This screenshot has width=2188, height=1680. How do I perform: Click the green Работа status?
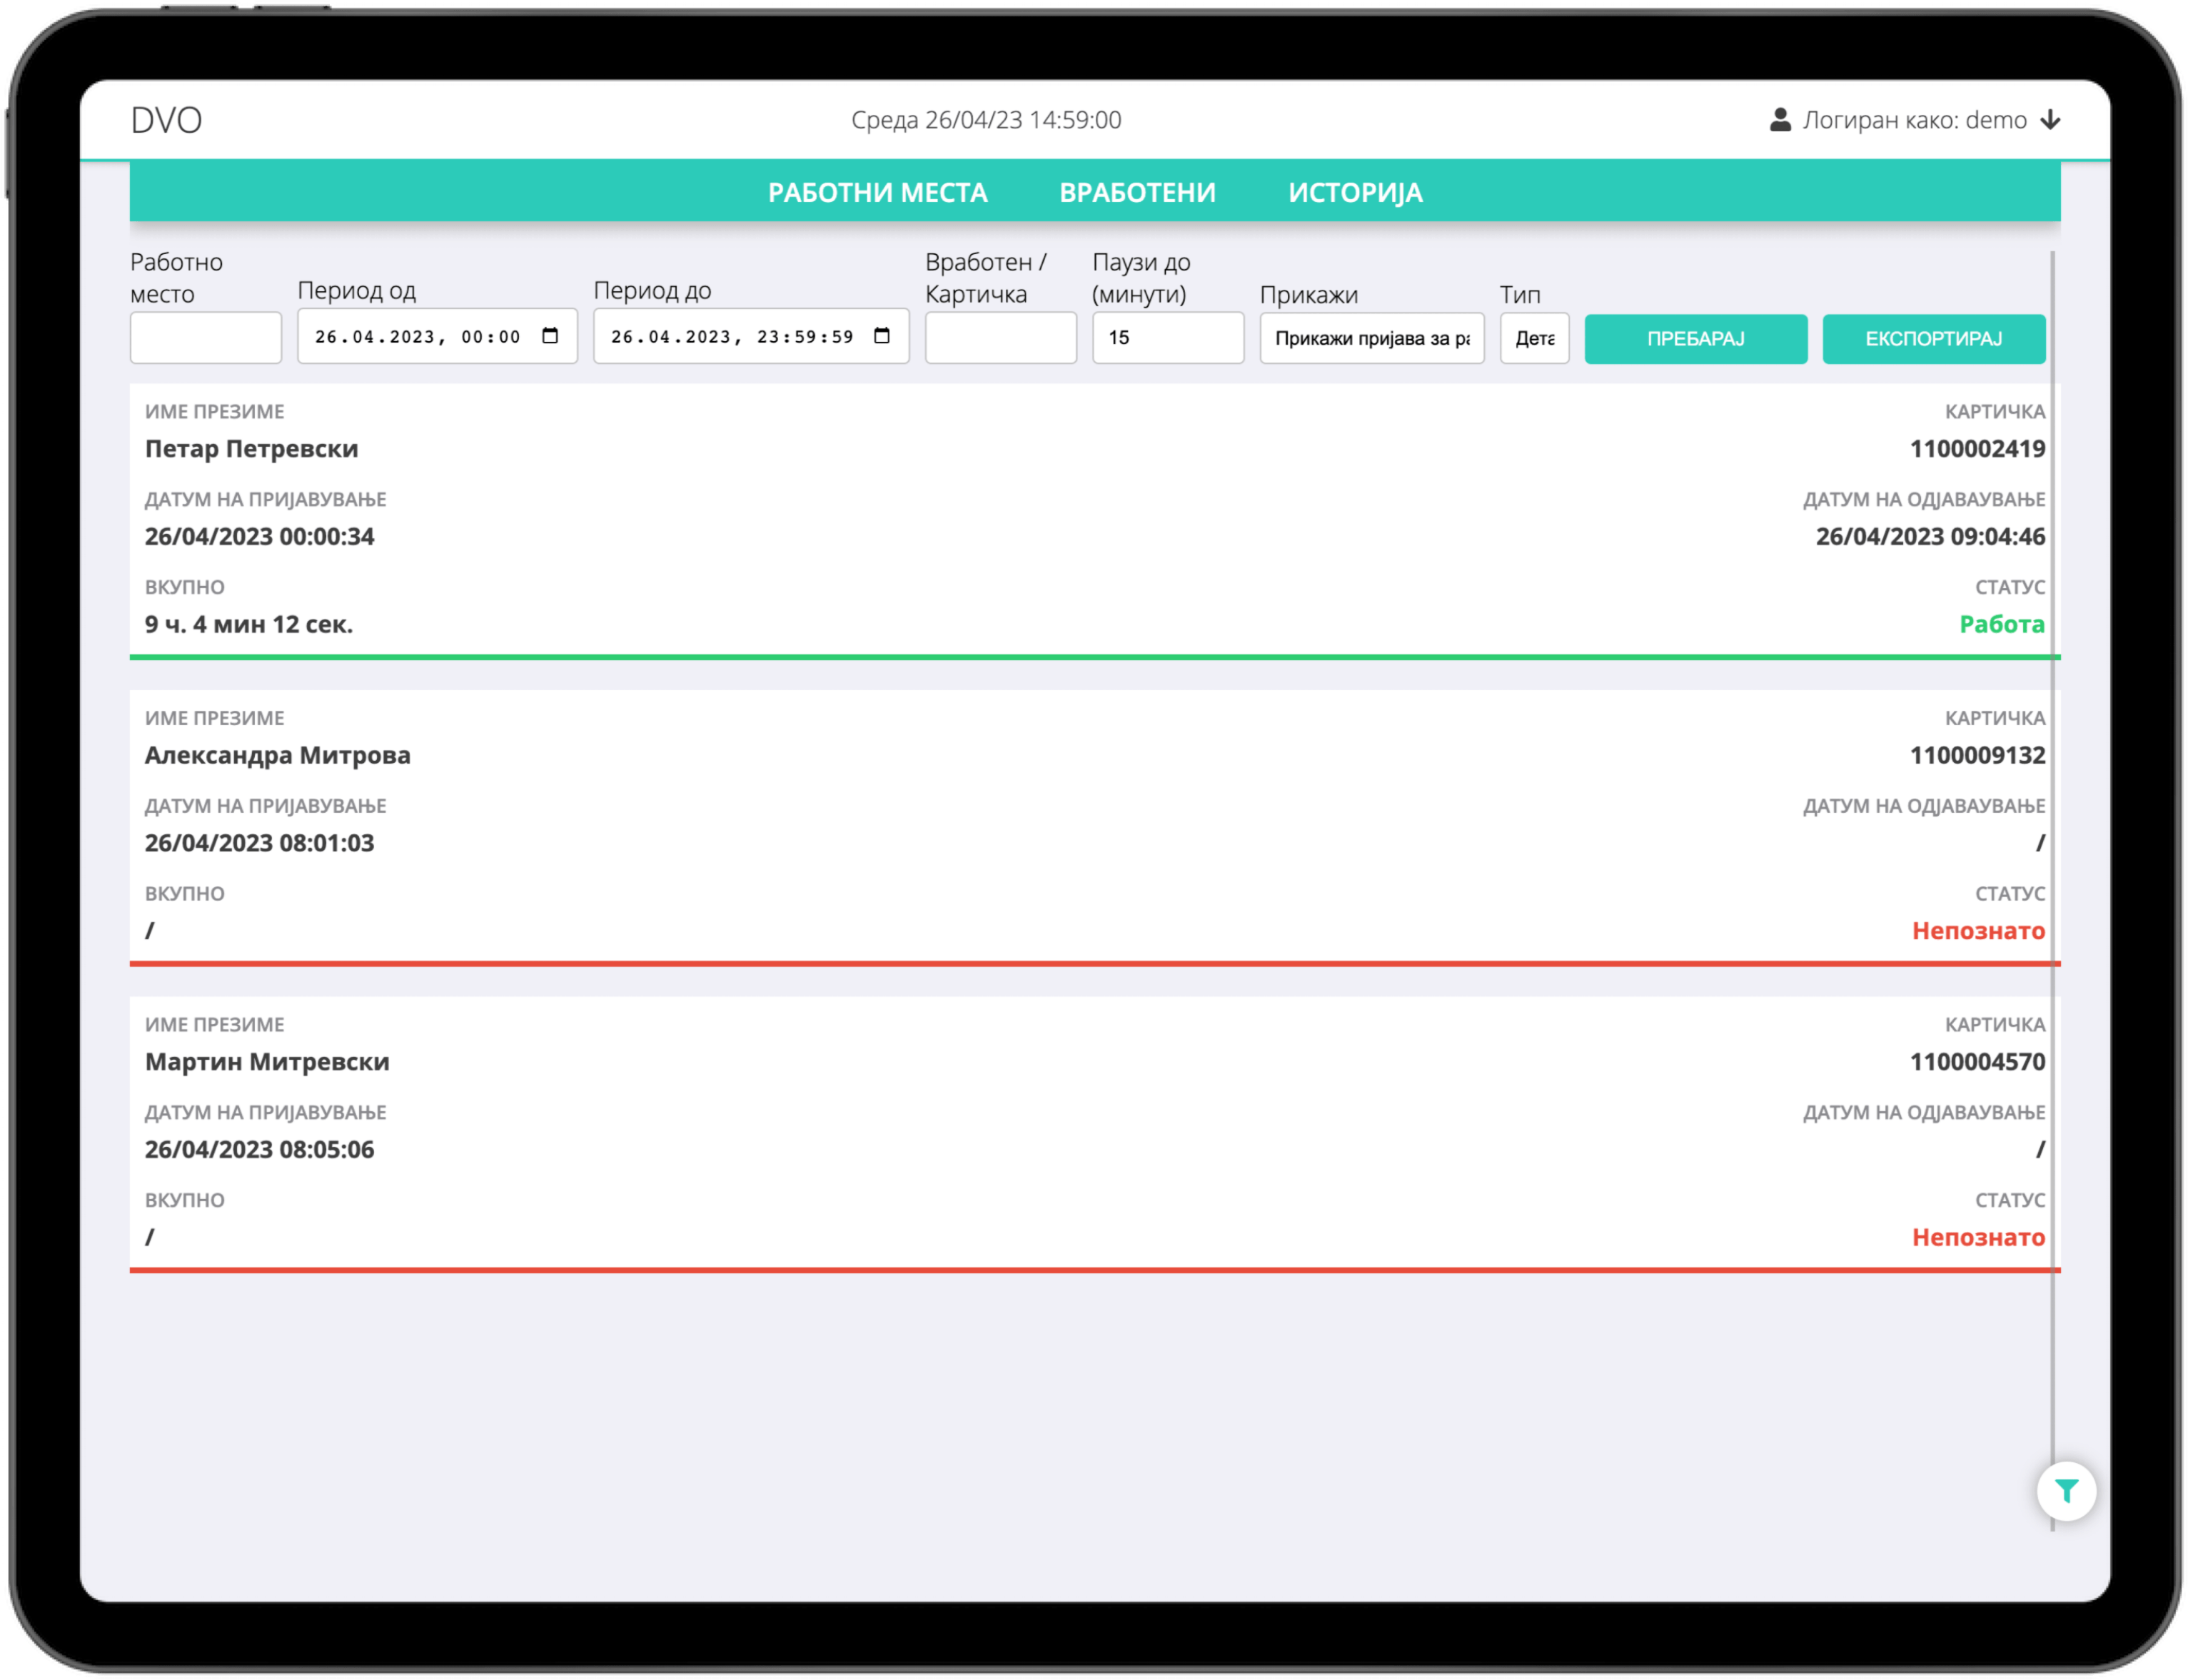2001,624
